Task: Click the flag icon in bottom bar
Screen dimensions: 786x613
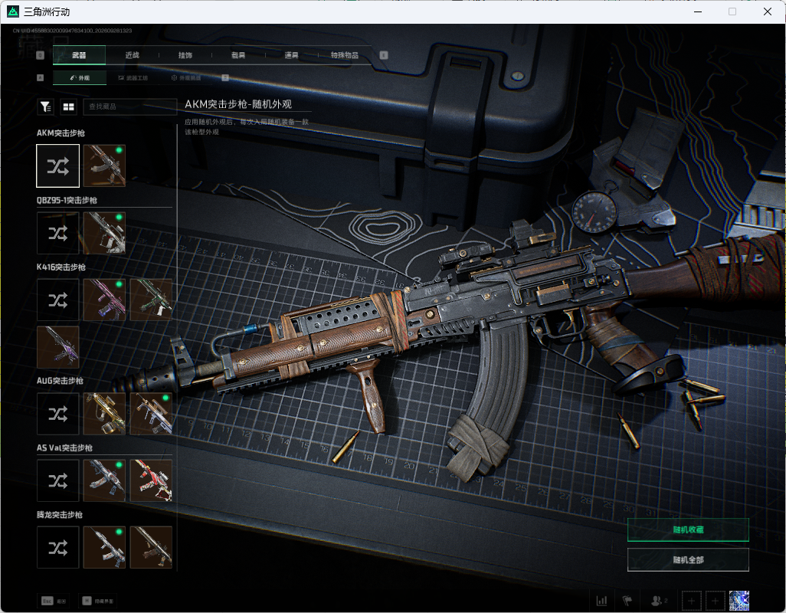Action: pyautogui.click(x=627, y=601)
